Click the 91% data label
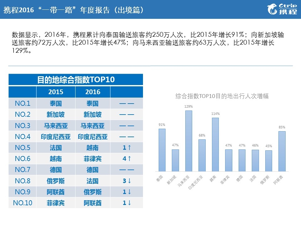This screenshot has height=226, width=301. 162,125
